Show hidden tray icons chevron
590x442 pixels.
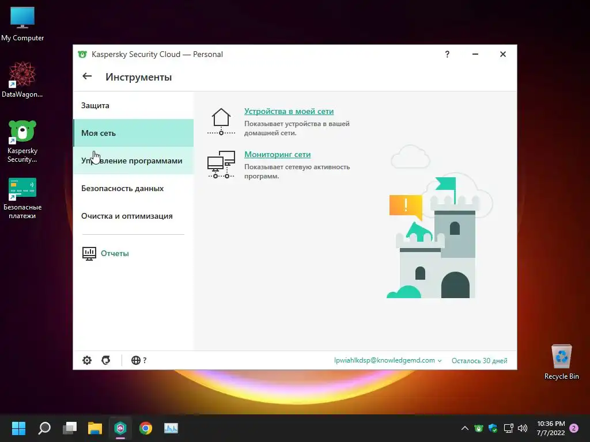pos(465,428)
